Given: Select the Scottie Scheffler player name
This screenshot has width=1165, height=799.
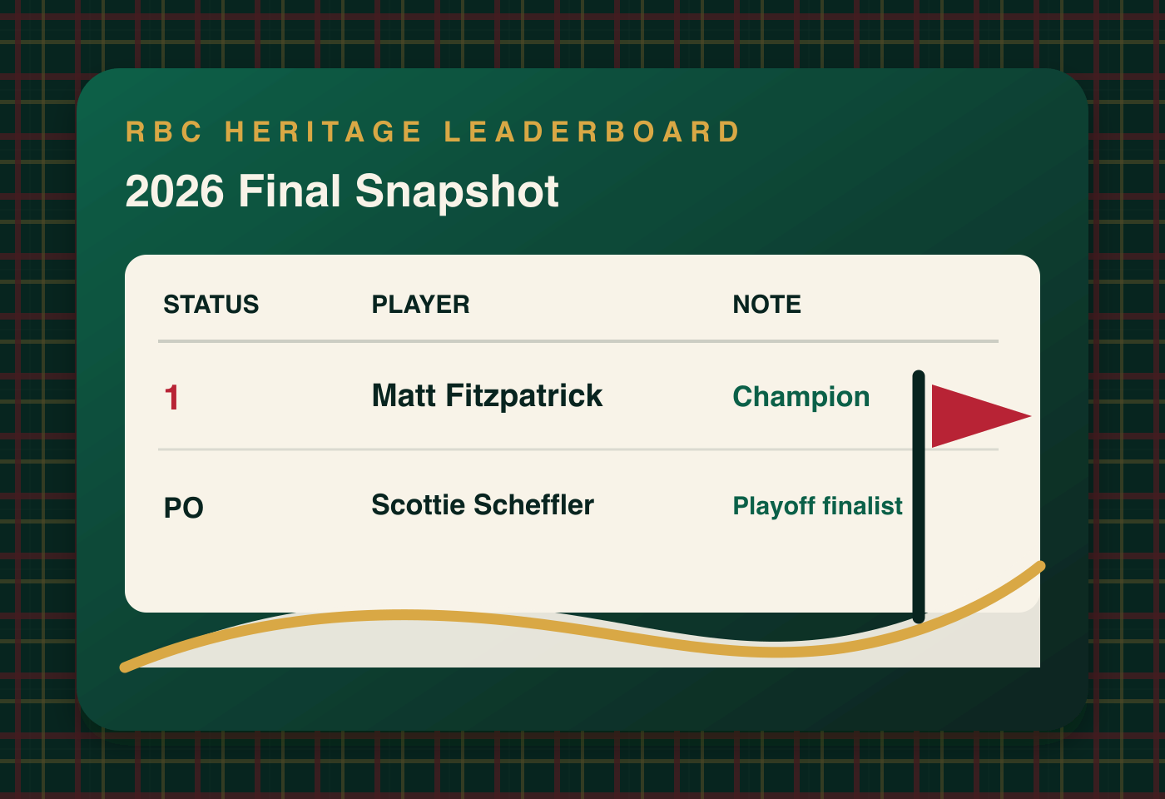Looking at the screenshot, I should 483,505.
